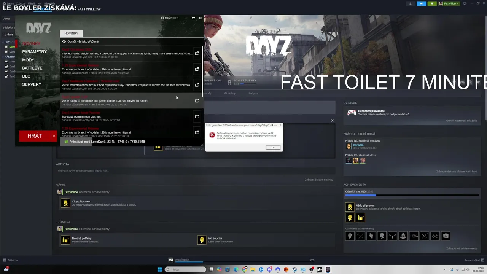Select PARAMETRY in the launcher sidebar
Viewport: 487px width, 274px height.
click(35, 52)
